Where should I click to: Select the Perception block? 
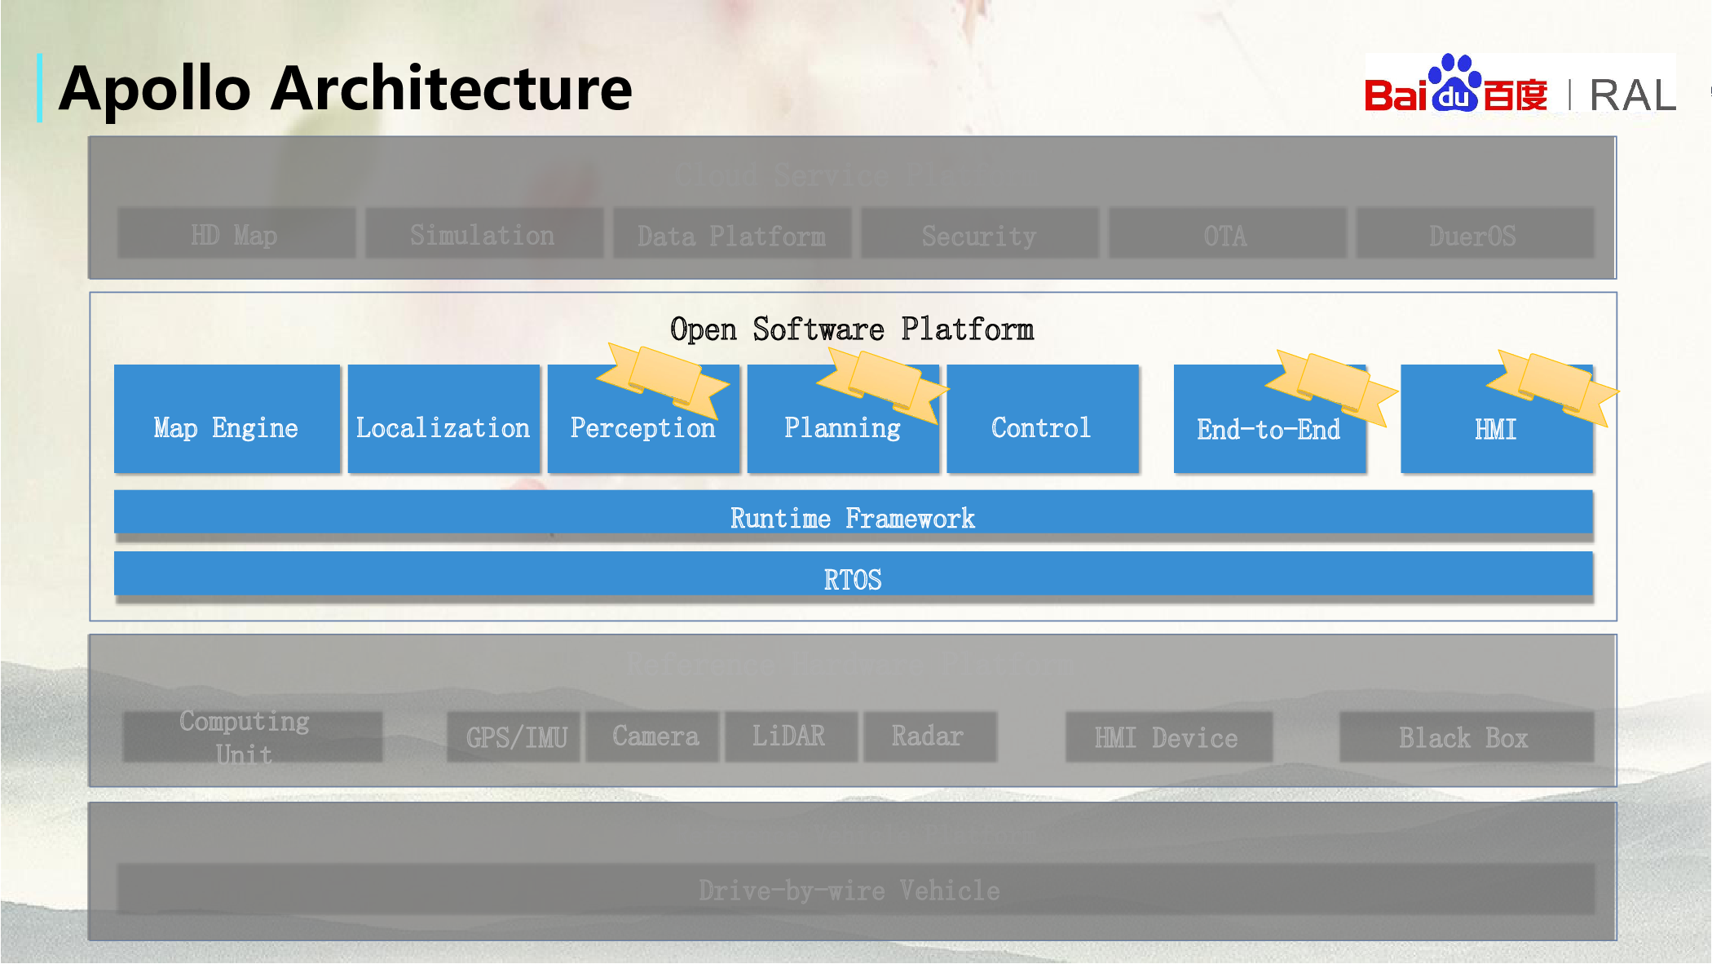(643, 418)
